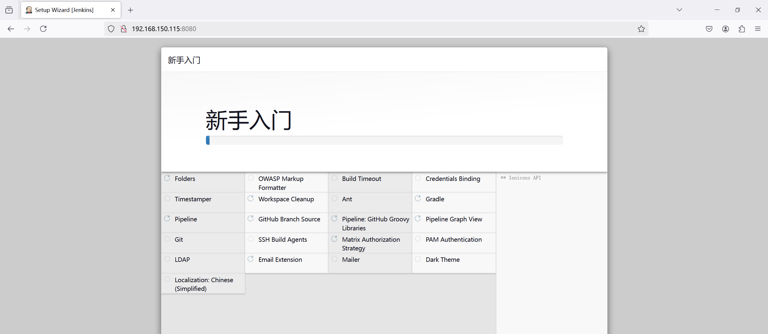Open the Firefox account profile icon
This screenshot has height=334, width=768.
725,29
